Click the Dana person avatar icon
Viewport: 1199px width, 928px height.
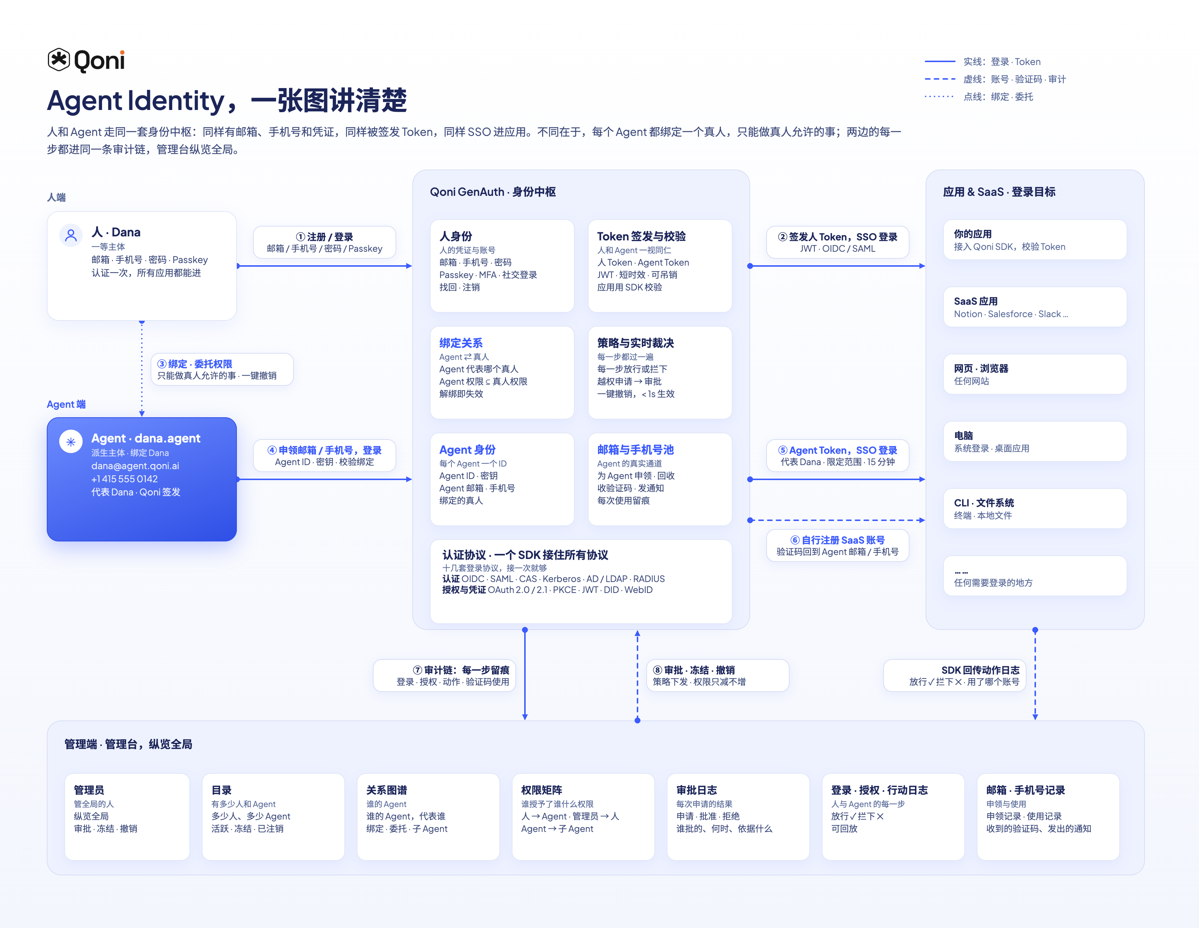[71, 235]
